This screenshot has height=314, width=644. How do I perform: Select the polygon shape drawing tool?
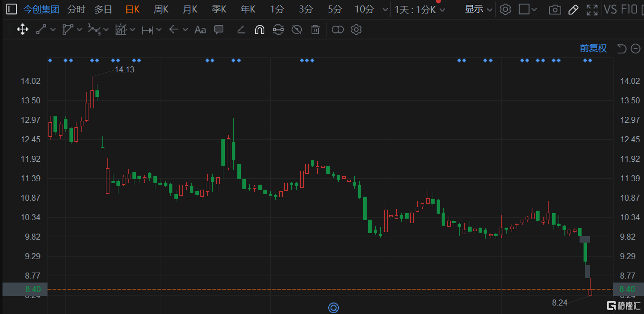coord(67,29)
